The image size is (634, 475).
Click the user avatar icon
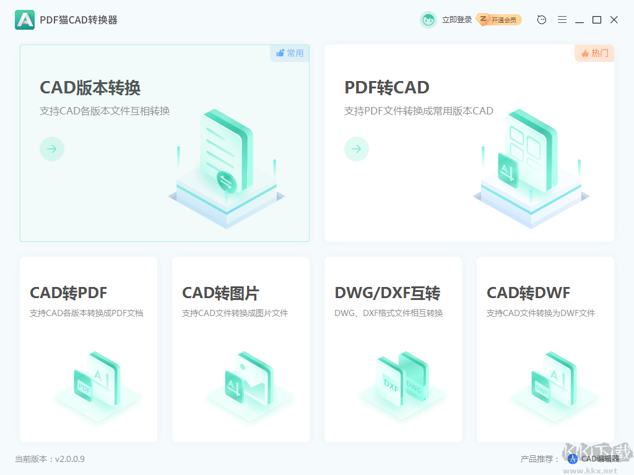click(428, 20)
